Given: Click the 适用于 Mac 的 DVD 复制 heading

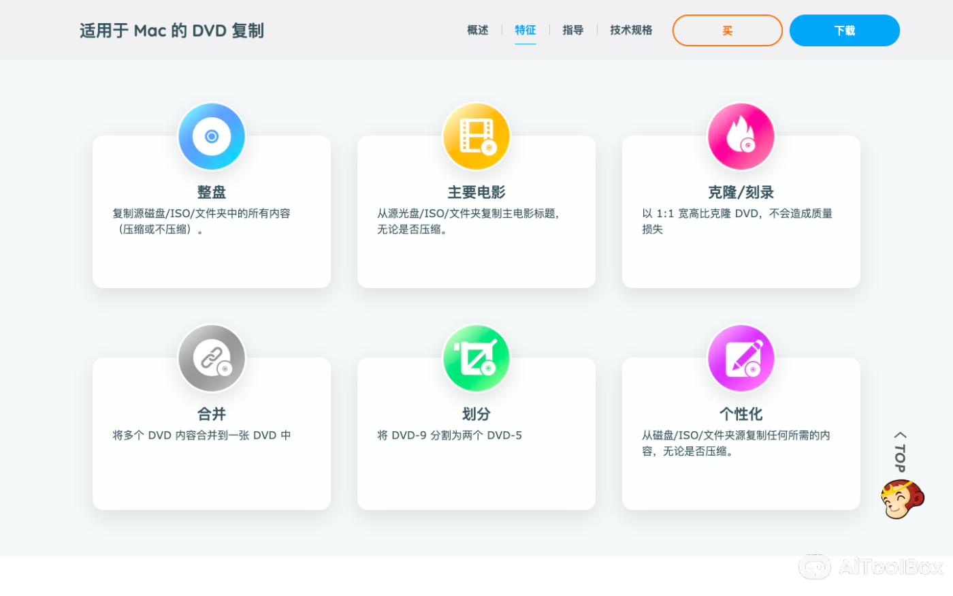Looking at the screenshot, I should click(172, 30).
